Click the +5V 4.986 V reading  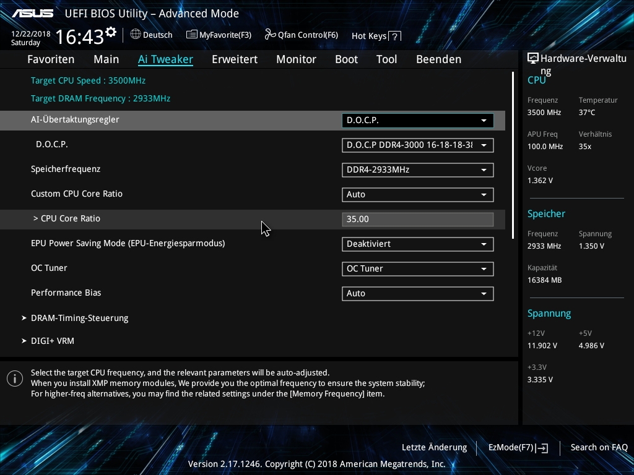591,346
